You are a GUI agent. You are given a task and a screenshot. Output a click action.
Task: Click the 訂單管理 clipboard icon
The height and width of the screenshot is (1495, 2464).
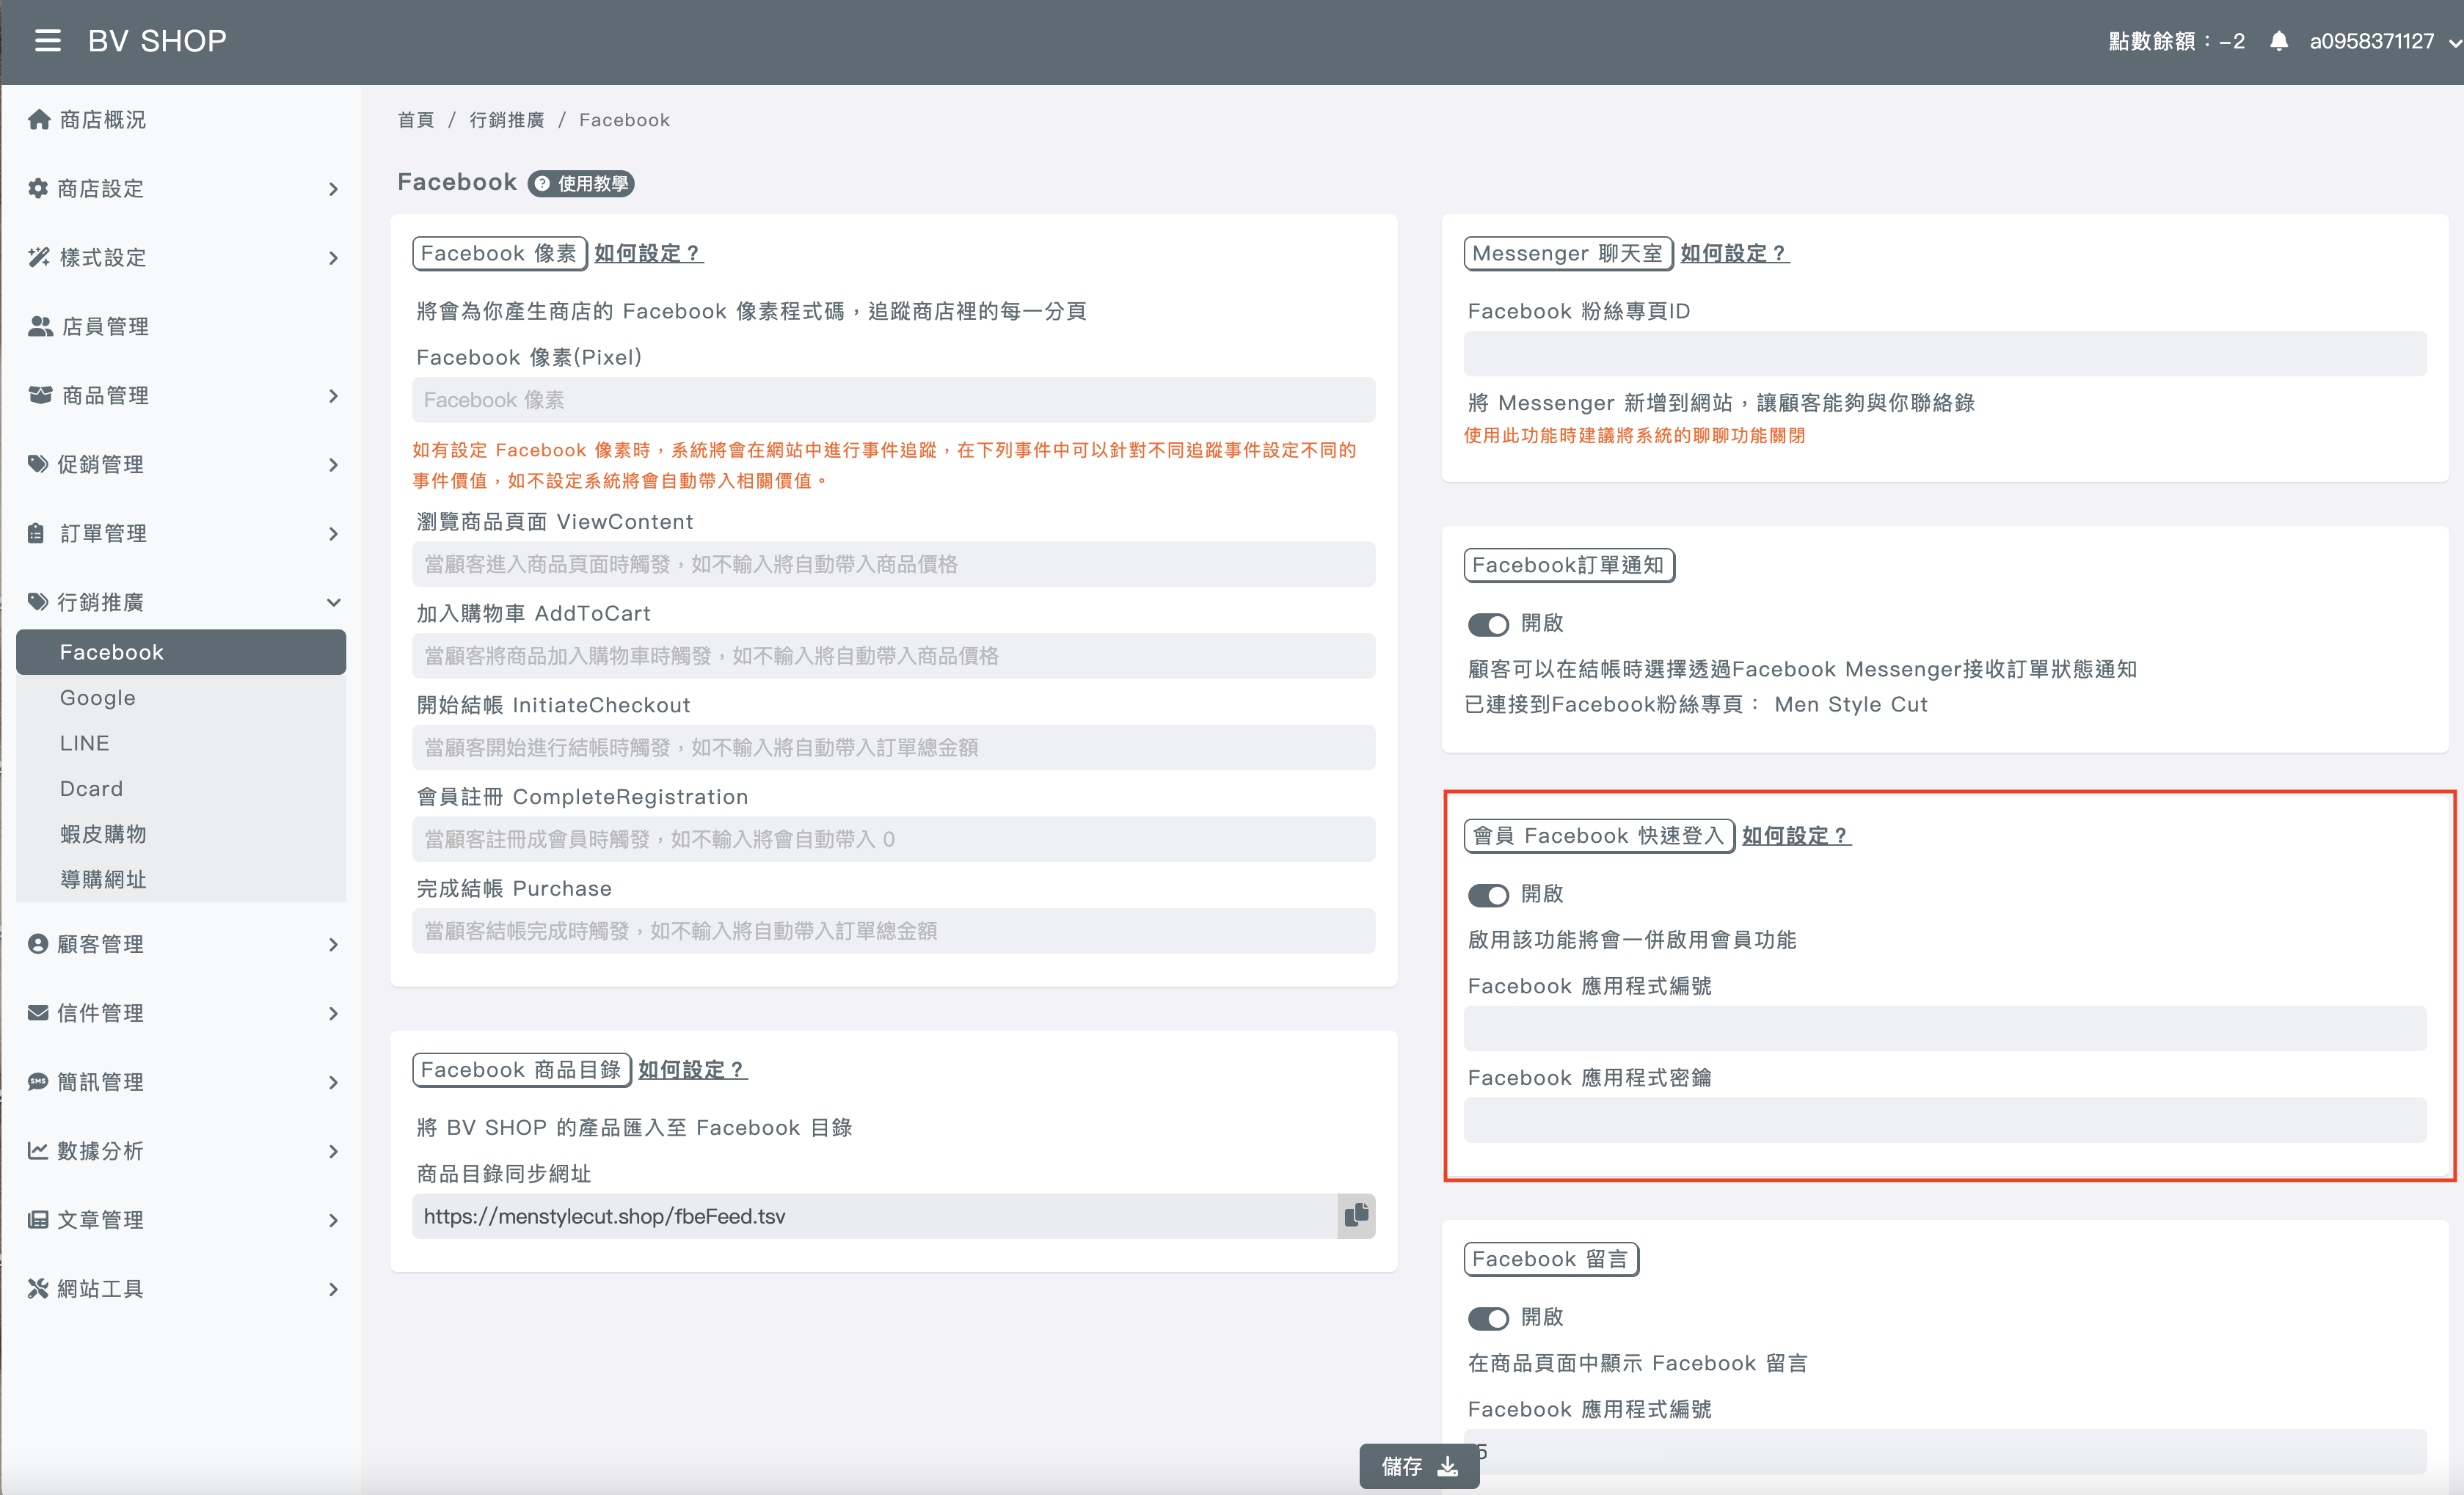click(36, 533)
